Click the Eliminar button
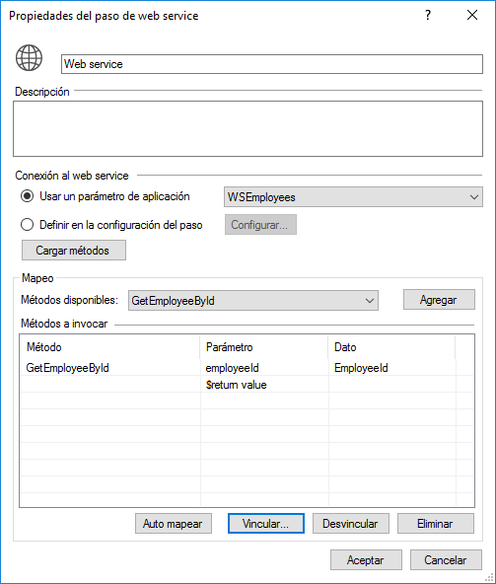The width and height of the screenshot is (496, 584). coord(436,524)
